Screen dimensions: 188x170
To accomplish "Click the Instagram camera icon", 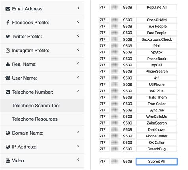I will pos(8,51).
